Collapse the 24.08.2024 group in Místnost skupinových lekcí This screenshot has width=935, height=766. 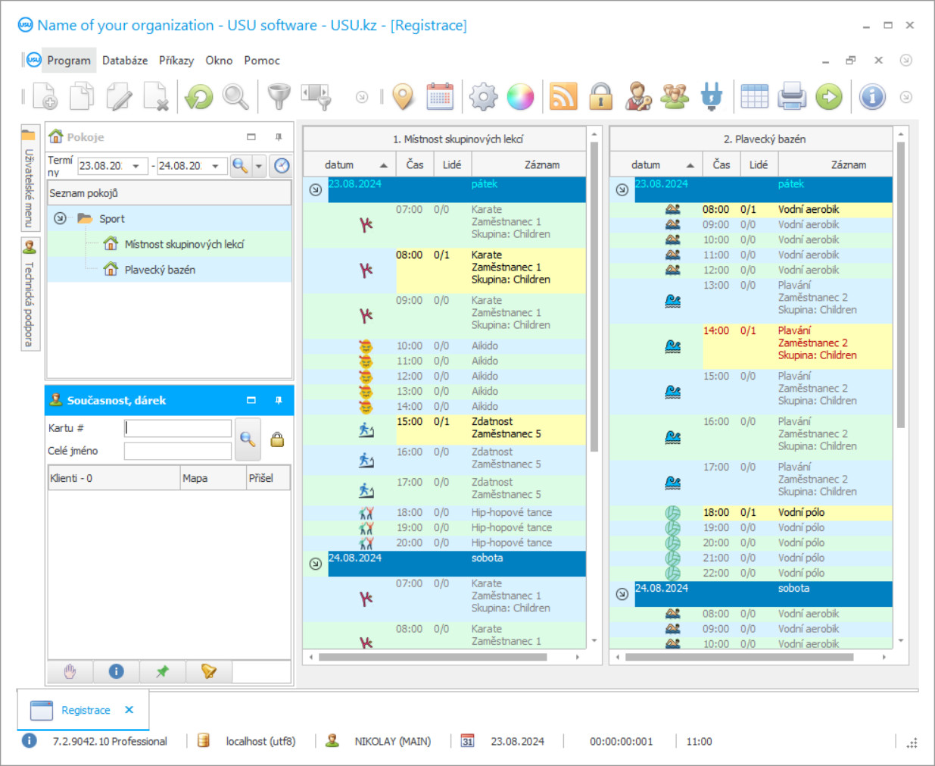click(x=316, y=564)
